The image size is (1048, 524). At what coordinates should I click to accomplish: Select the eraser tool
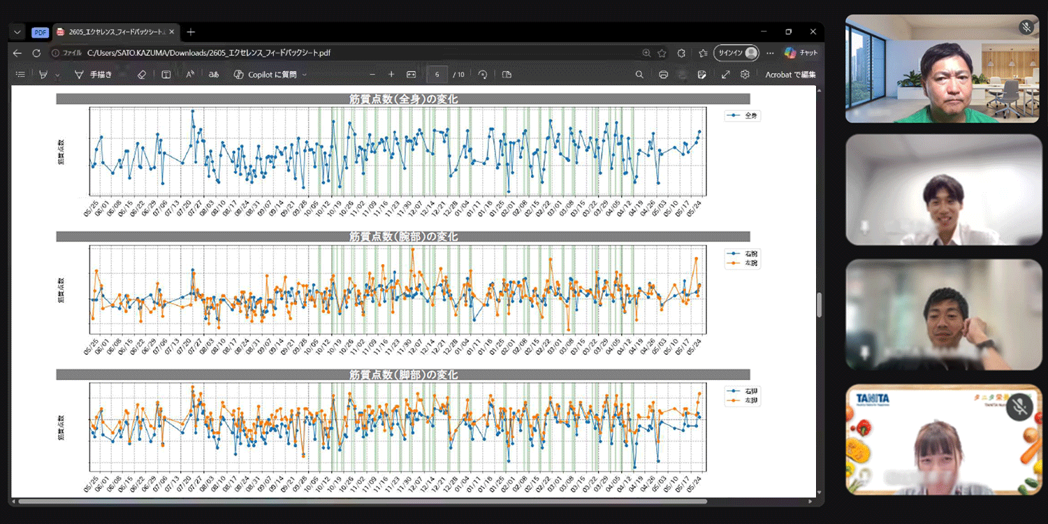point(142,74)
